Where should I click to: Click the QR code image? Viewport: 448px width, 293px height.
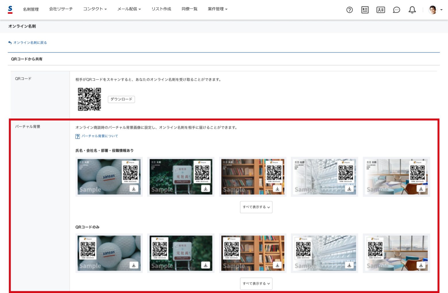(90, 99)
